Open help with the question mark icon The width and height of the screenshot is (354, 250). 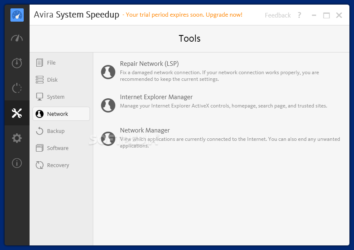pyautogui.click(x=299, y=15)
